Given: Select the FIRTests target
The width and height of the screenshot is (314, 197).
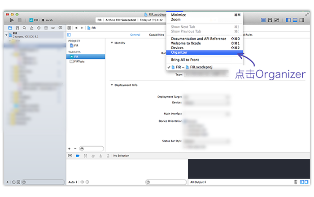Looking at the screenshot, I should click(x=86, y=61).
